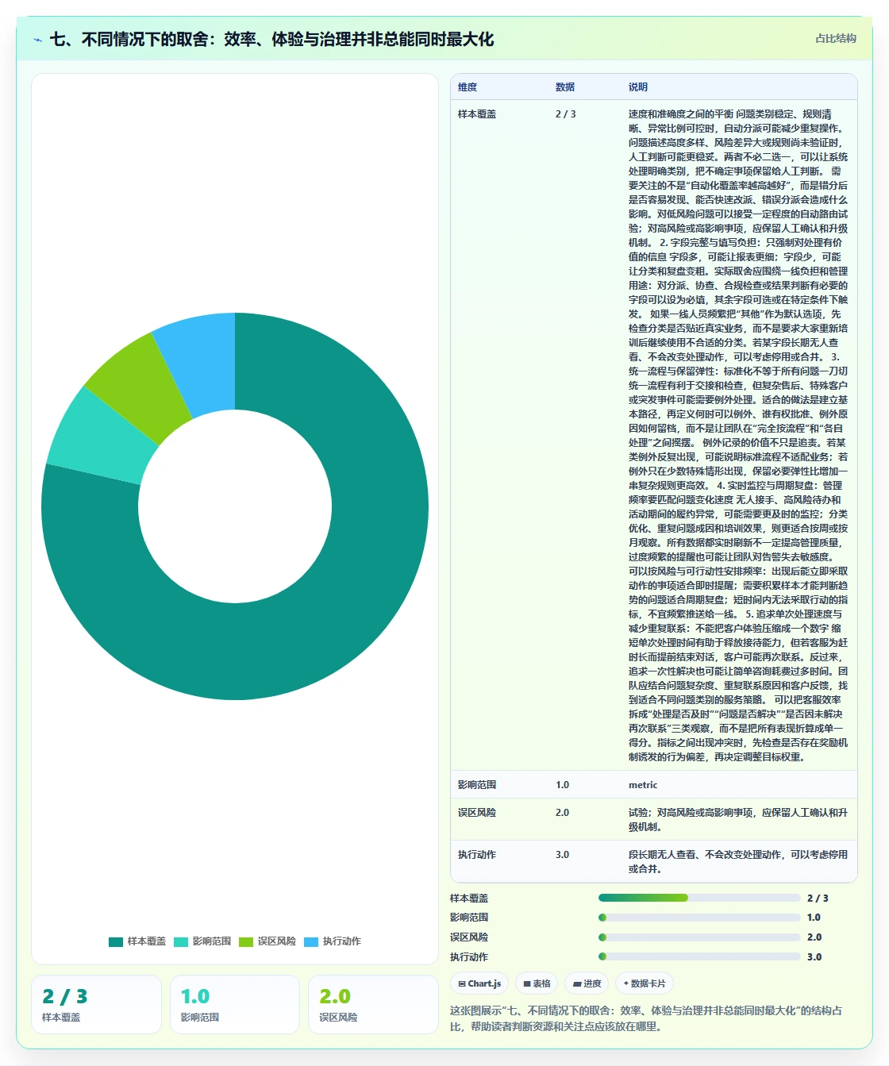The image size is (889, 1066).
Task: Click the 样本覆盖 progress bar
Action: 699,898
